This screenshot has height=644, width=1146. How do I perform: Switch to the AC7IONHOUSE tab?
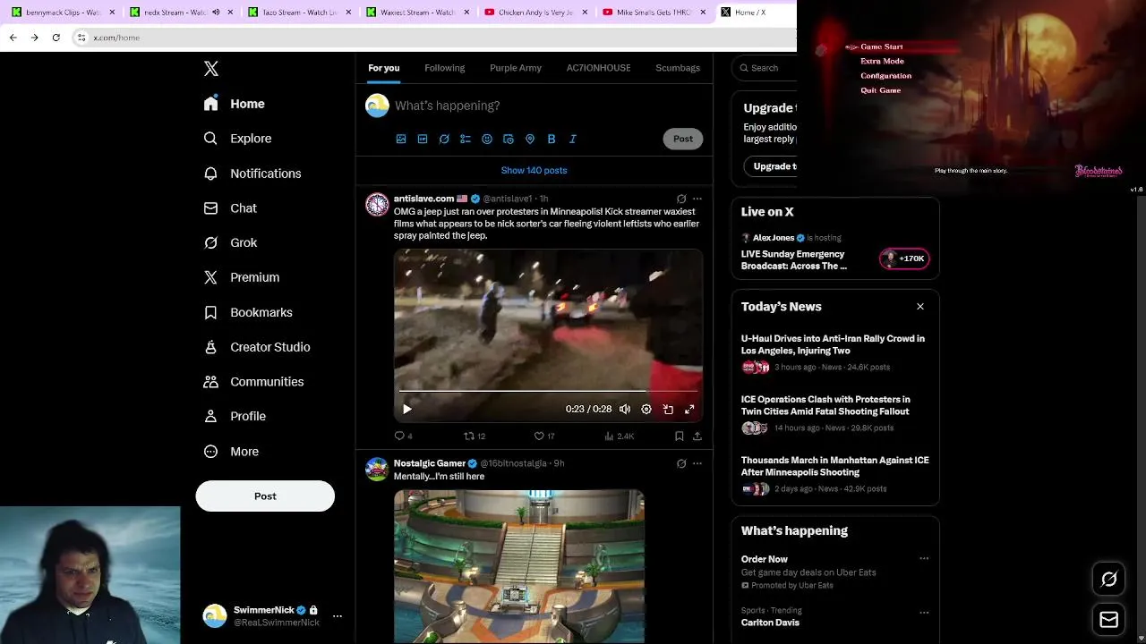[x=598, y=68]
